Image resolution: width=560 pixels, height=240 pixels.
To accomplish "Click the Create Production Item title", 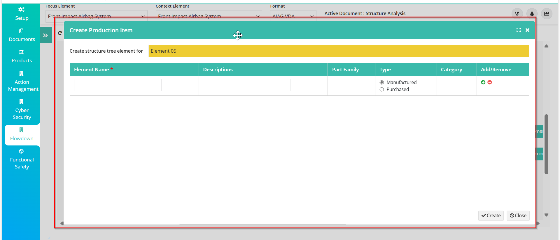I will click(x=101, y=30).
